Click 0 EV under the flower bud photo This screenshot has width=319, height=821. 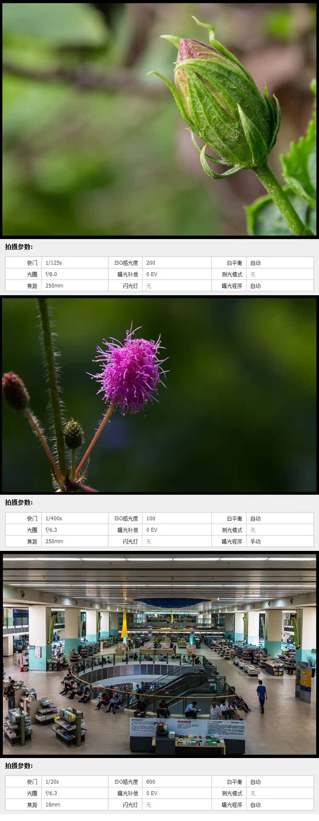[151, 274]
